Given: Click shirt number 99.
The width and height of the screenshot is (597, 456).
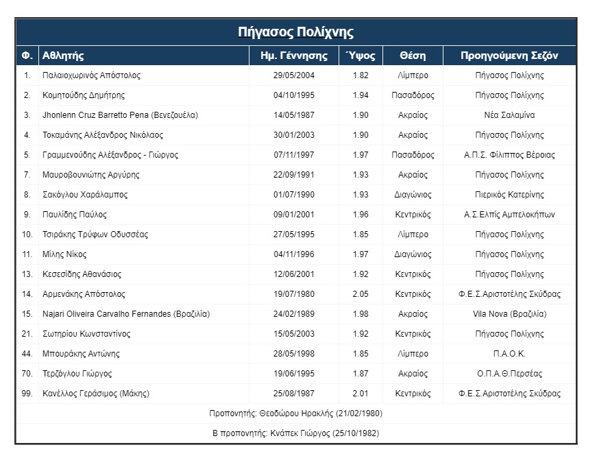Looking at the screenshot, I should pos(27,393).
